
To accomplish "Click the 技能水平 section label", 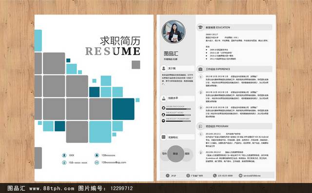I will click(173, 98).
